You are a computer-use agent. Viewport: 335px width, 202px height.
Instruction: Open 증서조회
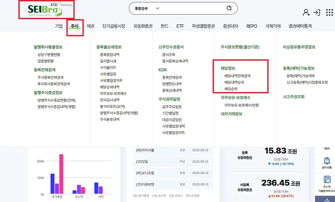point(169,54)
